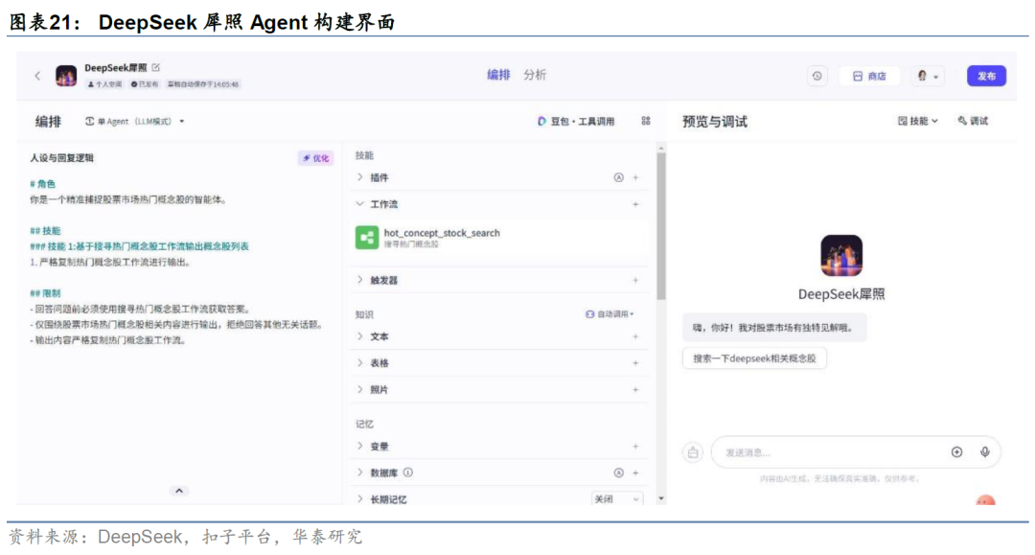The image size is (1035, 555).
Task: Click the grid layout icon beside the model selector
Action: (646, 121)
